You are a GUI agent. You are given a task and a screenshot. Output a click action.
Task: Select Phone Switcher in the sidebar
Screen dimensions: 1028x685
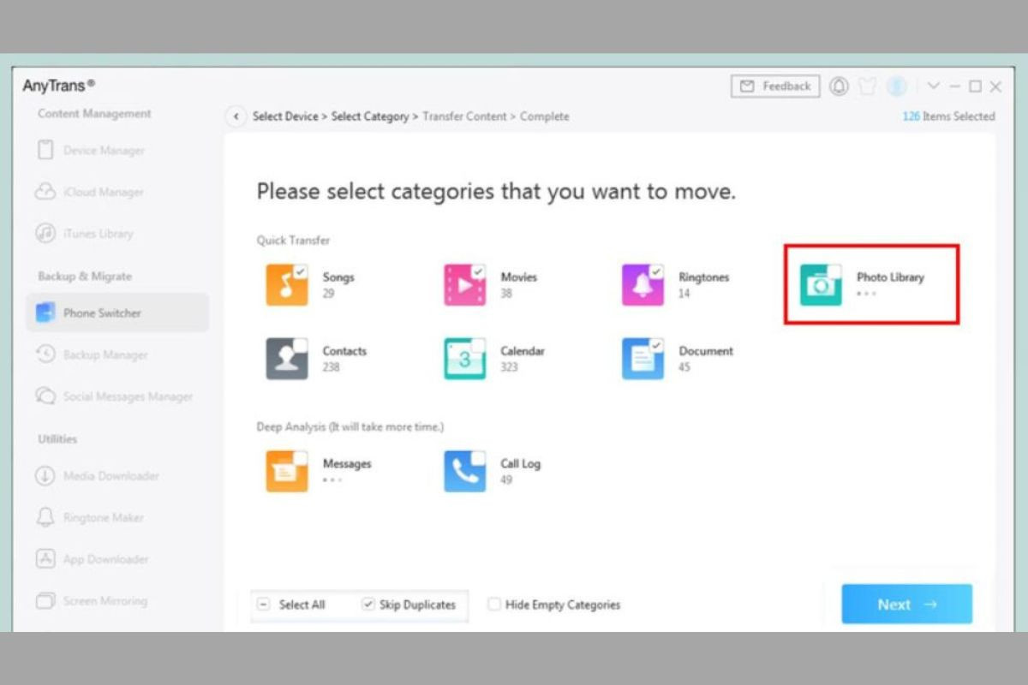117,313
